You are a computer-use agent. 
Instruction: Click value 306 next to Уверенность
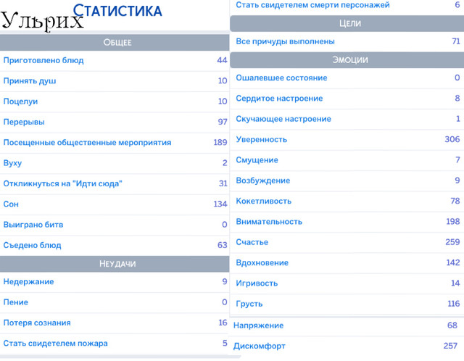452,139
